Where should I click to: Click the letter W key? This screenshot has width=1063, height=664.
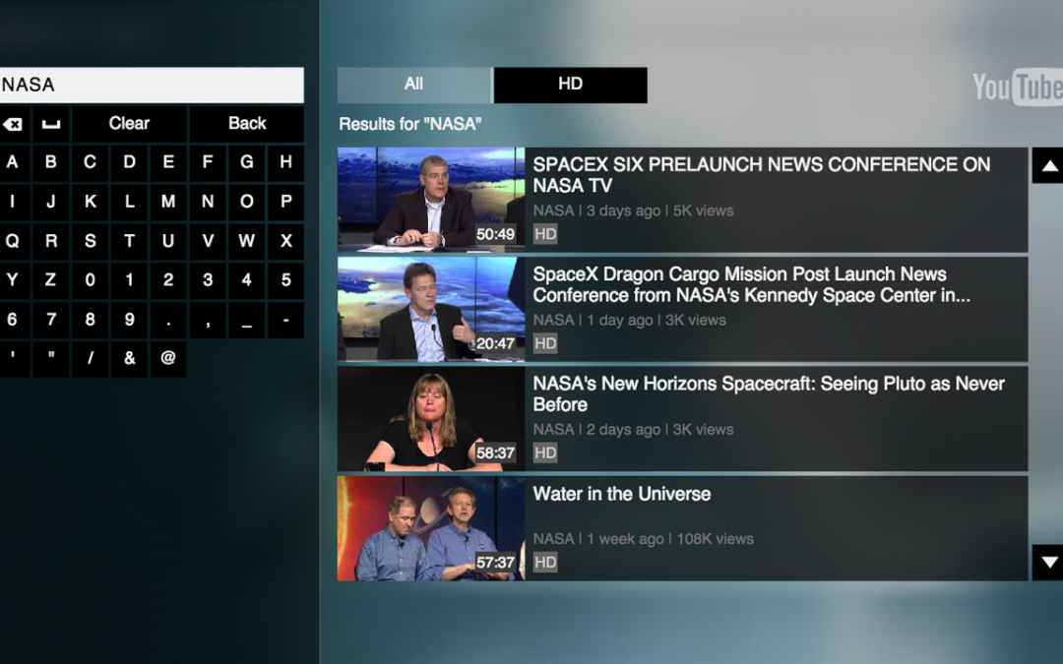pyautogui.click(x=247, y=241)
